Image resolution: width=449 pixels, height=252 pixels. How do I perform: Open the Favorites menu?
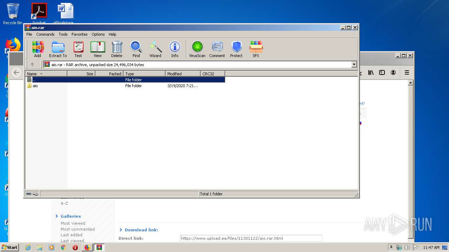point(80,34)
